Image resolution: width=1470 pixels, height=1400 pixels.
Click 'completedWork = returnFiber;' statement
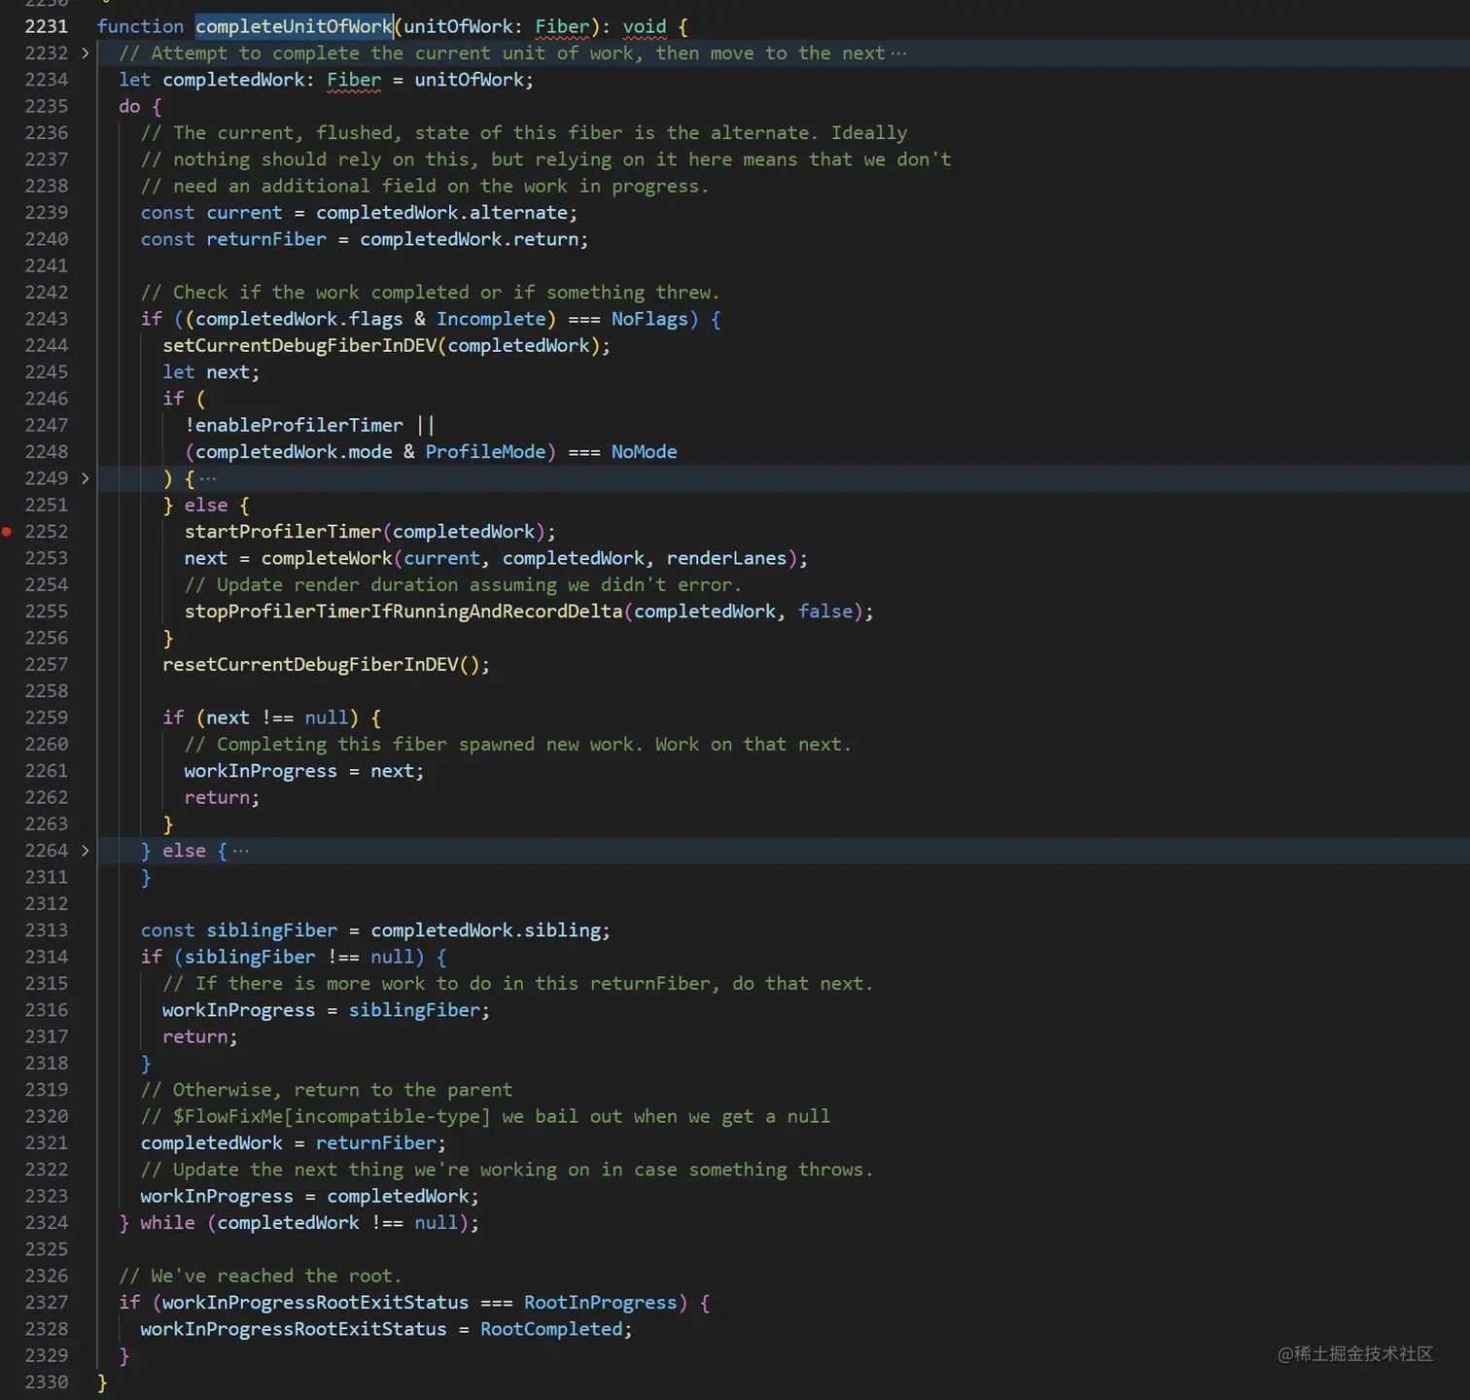tap(294, 1143)
